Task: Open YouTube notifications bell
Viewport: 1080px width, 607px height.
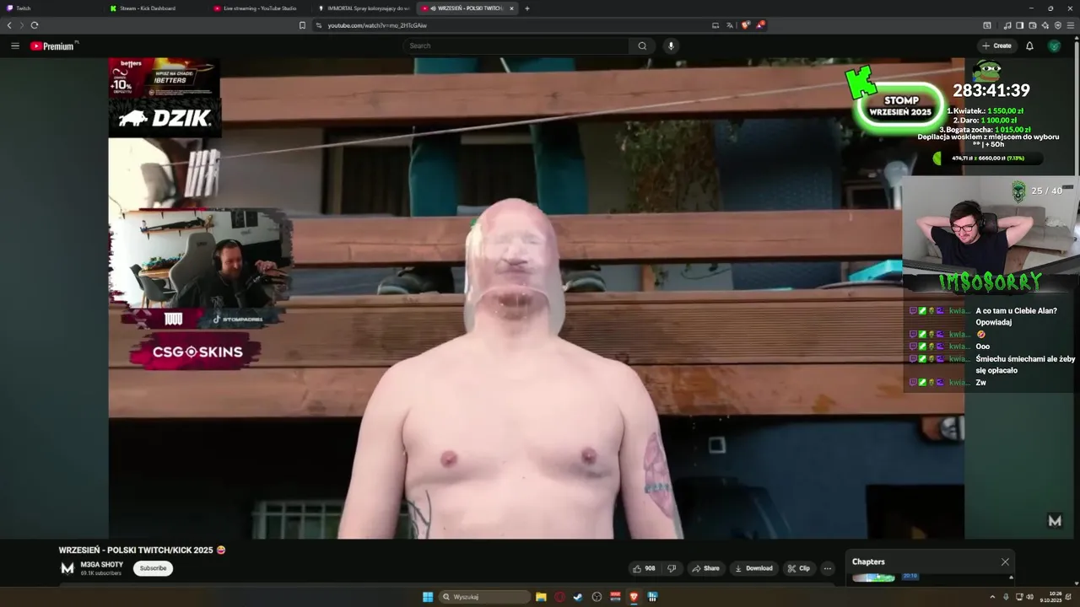Action: coord(1029,46)
